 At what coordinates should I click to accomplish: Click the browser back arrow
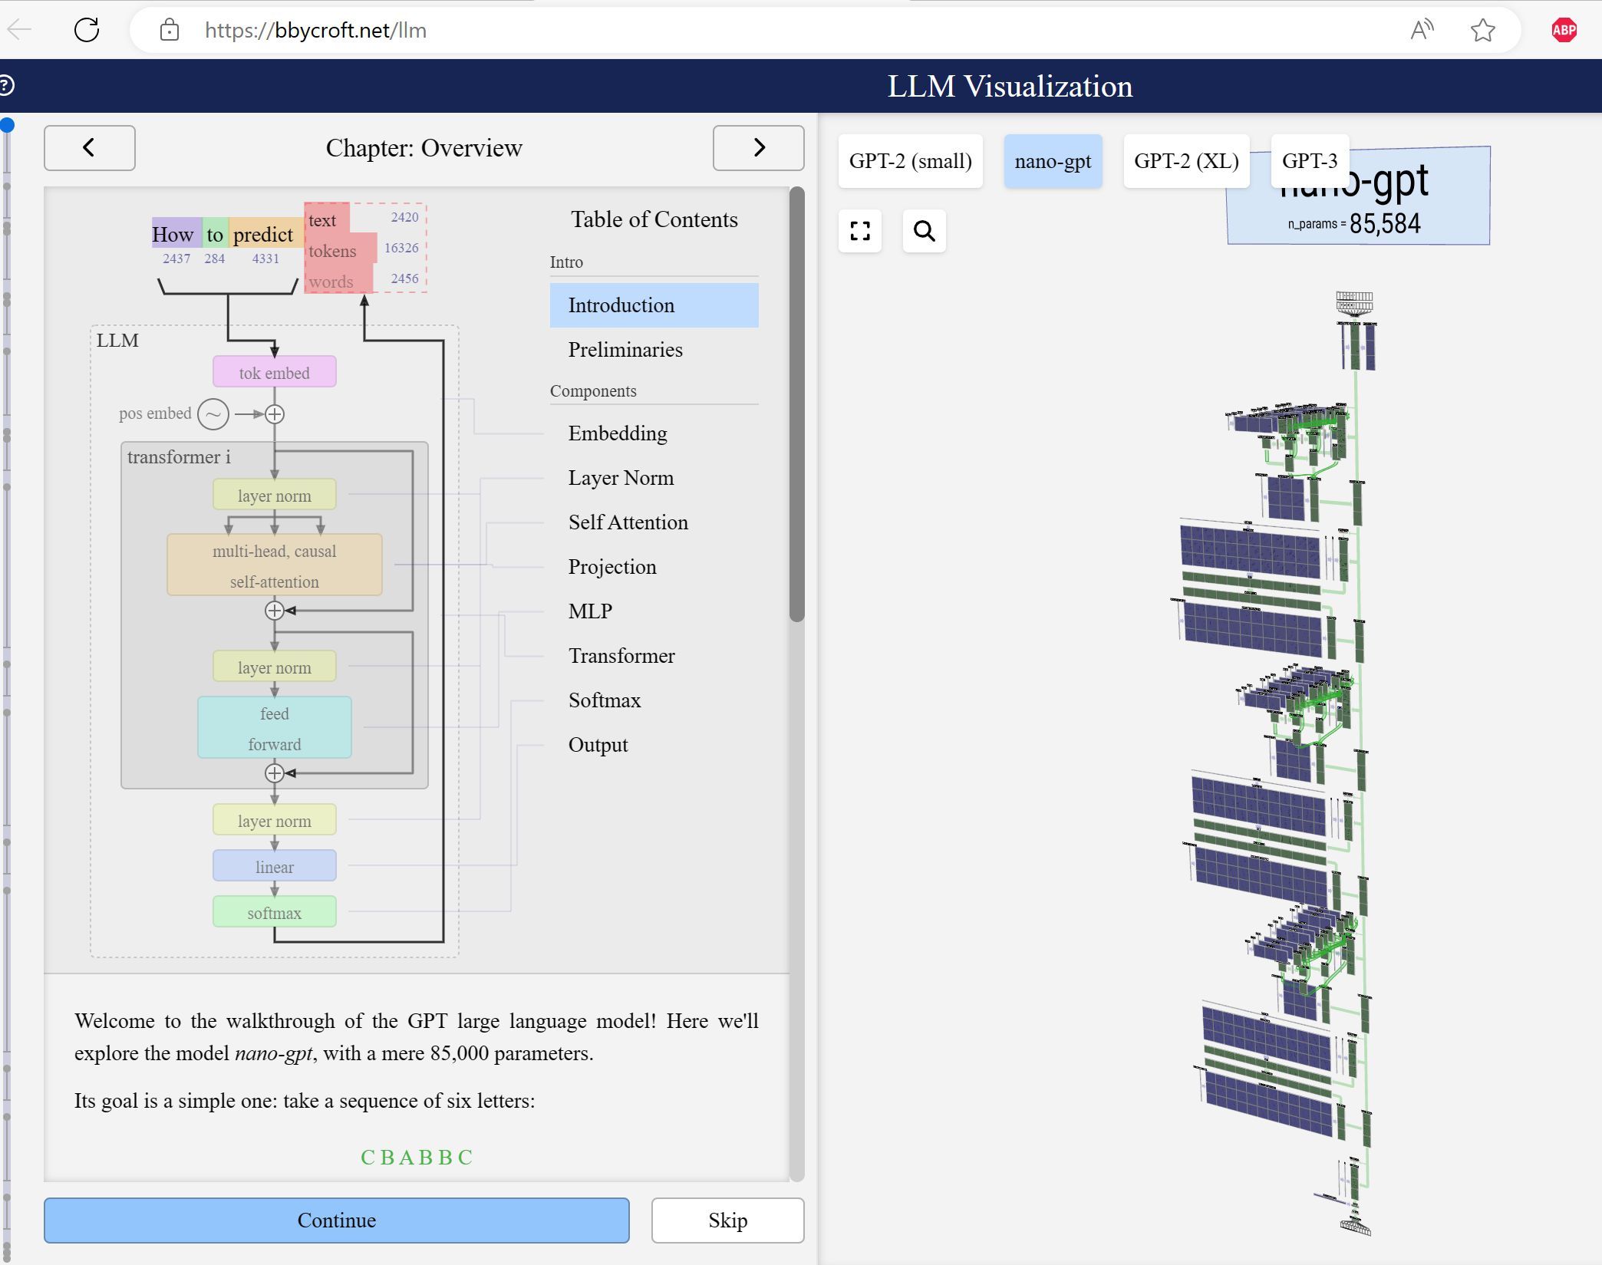click(19, 30)
